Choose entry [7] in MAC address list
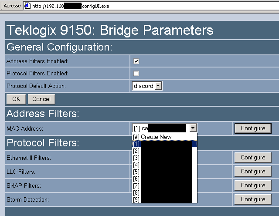Viewport: 279px width, 216px height. click(x=164, y=186)
